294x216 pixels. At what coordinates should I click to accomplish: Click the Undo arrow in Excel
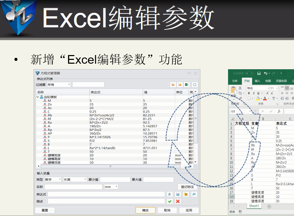(x=266, y=73)
